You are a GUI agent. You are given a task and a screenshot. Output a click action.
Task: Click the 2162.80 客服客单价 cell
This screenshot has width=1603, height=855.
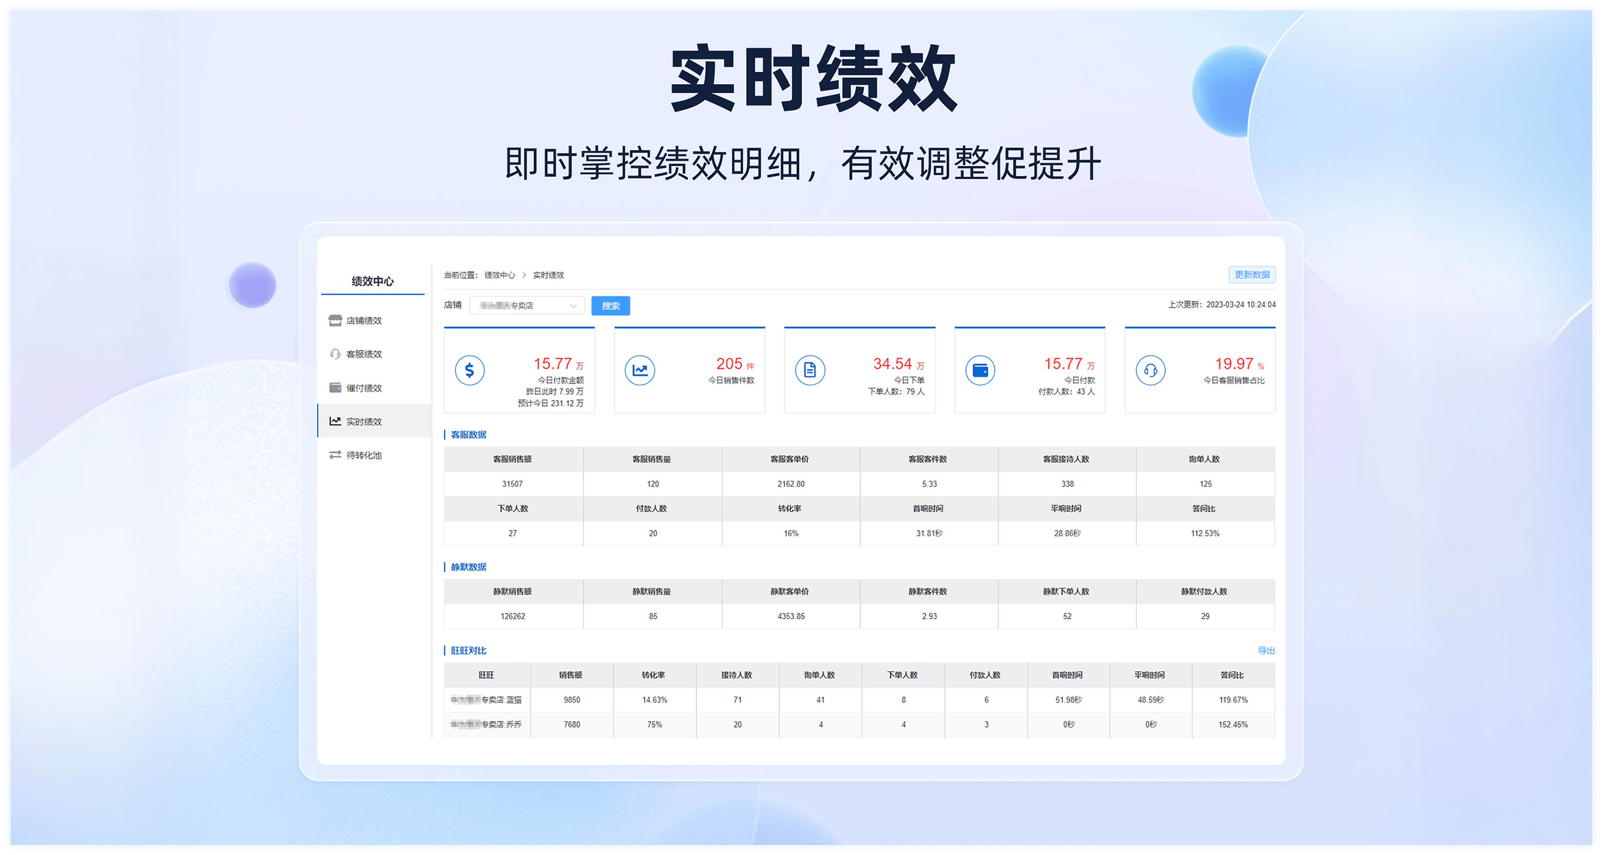click(x=791, y=484)
